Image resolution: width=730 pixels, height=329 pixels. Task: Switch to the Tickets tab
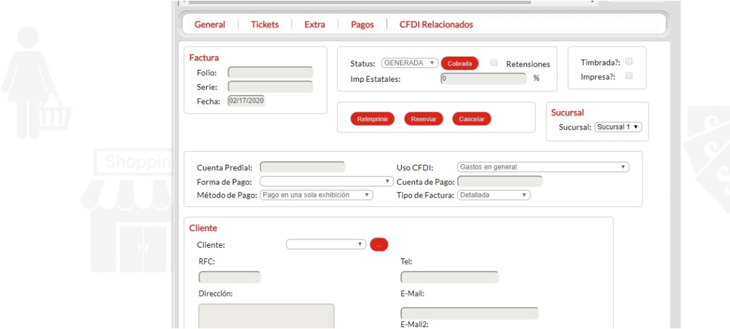point(265,24)
